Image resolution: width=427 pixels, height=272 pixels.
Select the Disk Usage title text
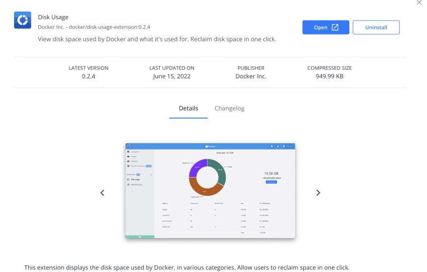click(53, 17)
